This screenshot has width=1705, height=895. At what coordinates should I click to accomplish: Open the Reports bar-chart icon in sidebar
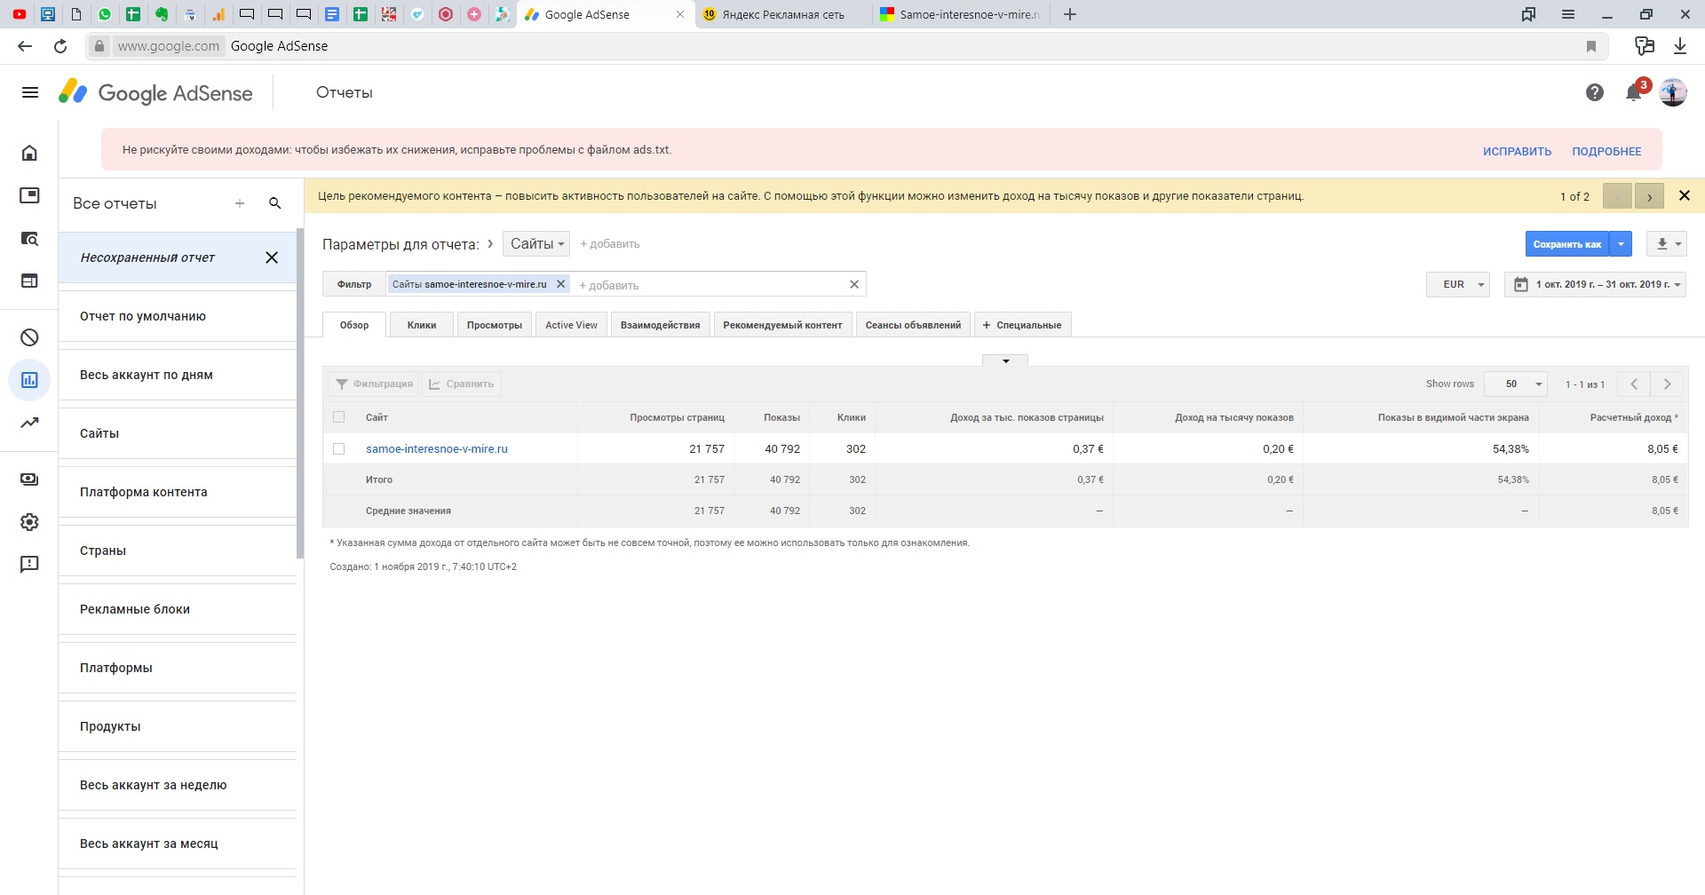click(29, 380)
